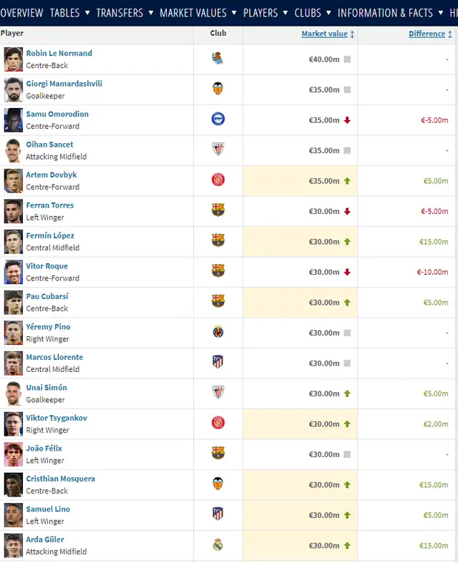Click Valencia crest beside Giorgi Mamardashvili
Viewport: 458px width, 563px height.
(x=218, y=88)
